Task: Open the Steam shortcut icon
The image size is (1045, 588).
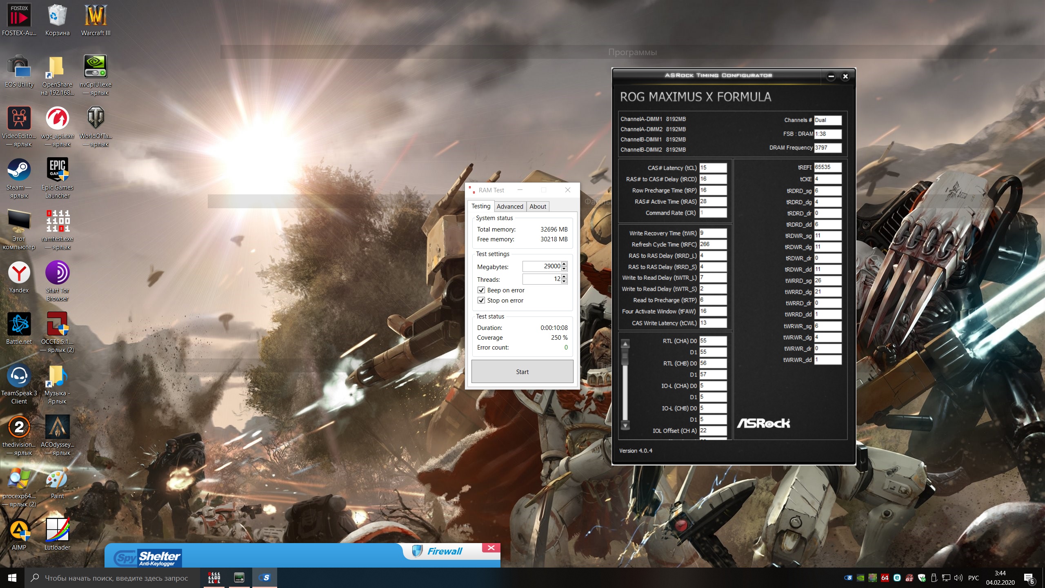Action: (19, 170)
